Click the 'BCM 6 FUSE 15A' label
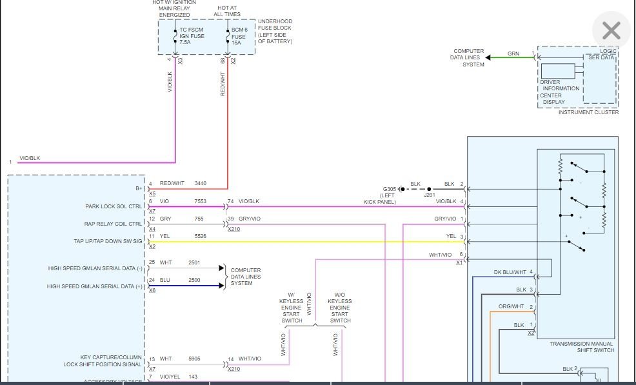636x385 pixels. tap(239, 36)
